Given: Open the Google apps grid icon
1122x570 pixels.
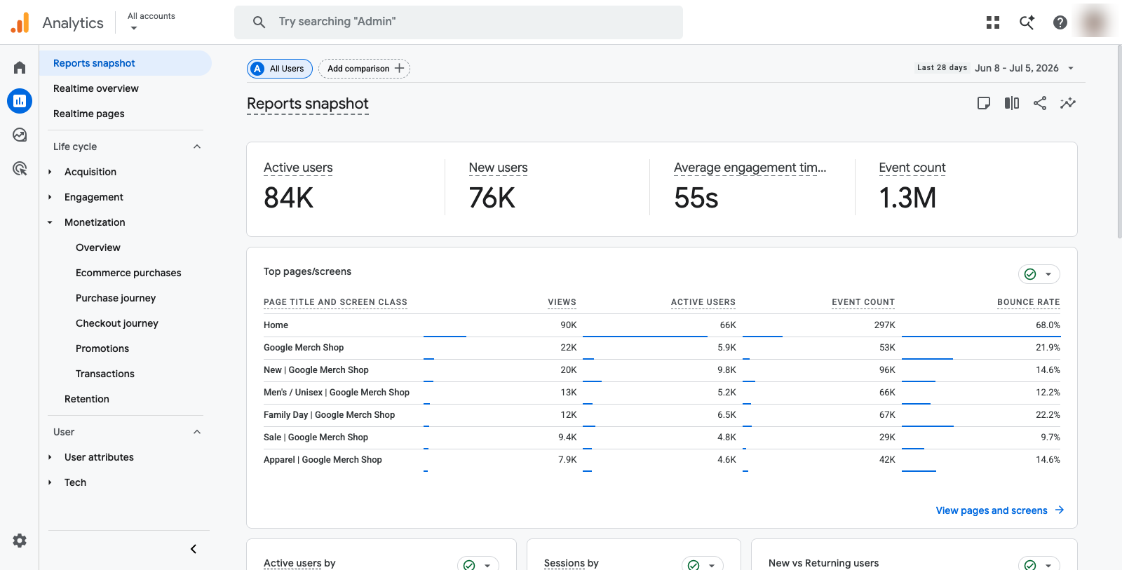Looking at the screenshot, I should click(x=993, y=22).
